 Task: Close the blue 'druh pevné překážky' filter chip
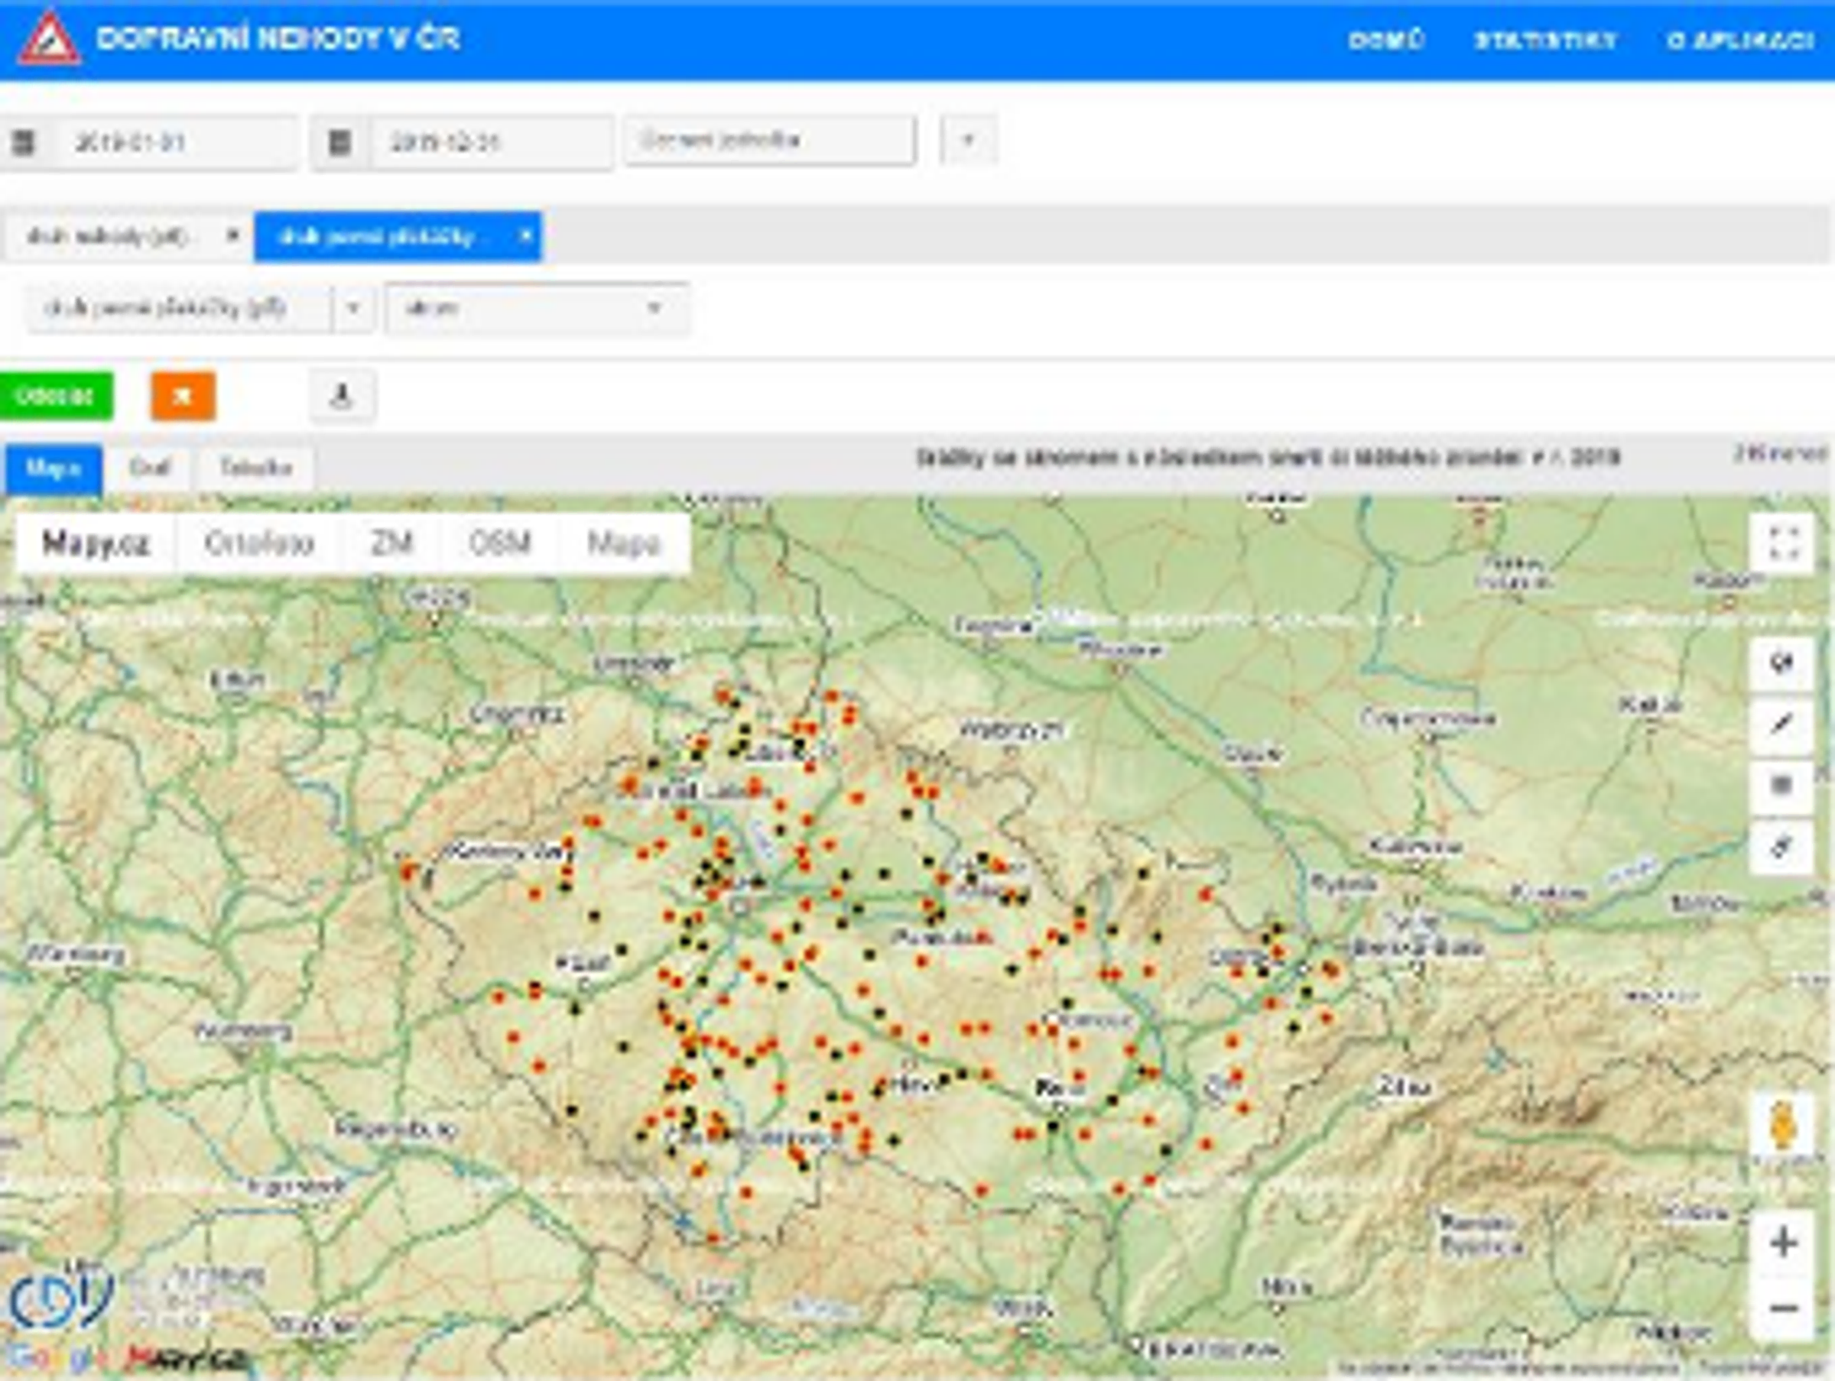(x=525, y=236)
